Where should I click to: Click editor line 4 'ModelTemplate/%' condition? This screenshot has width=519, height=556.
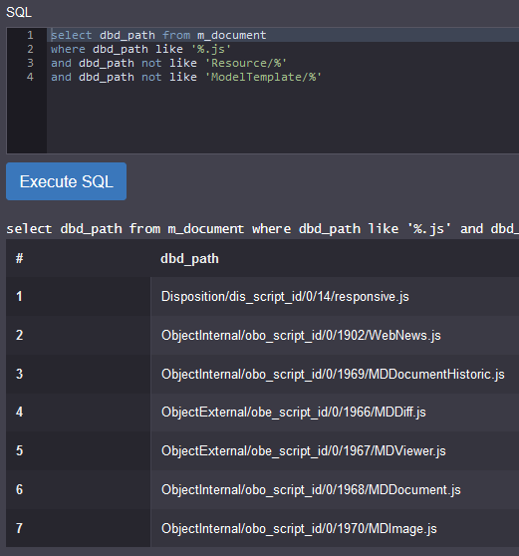pyautogui.click(x=186, y=77)
